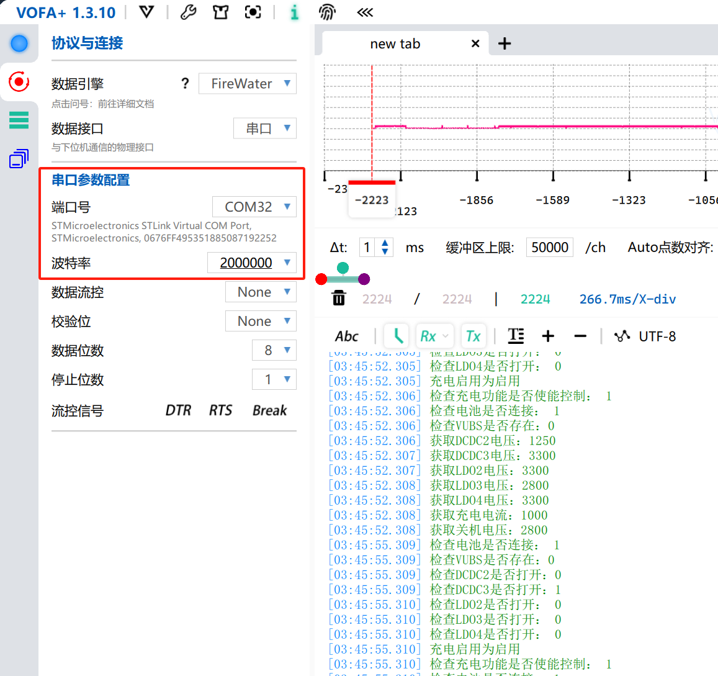Open the green command list sidebar icon
Viewport: 718px width, 676px height.
tap(19, 120)
